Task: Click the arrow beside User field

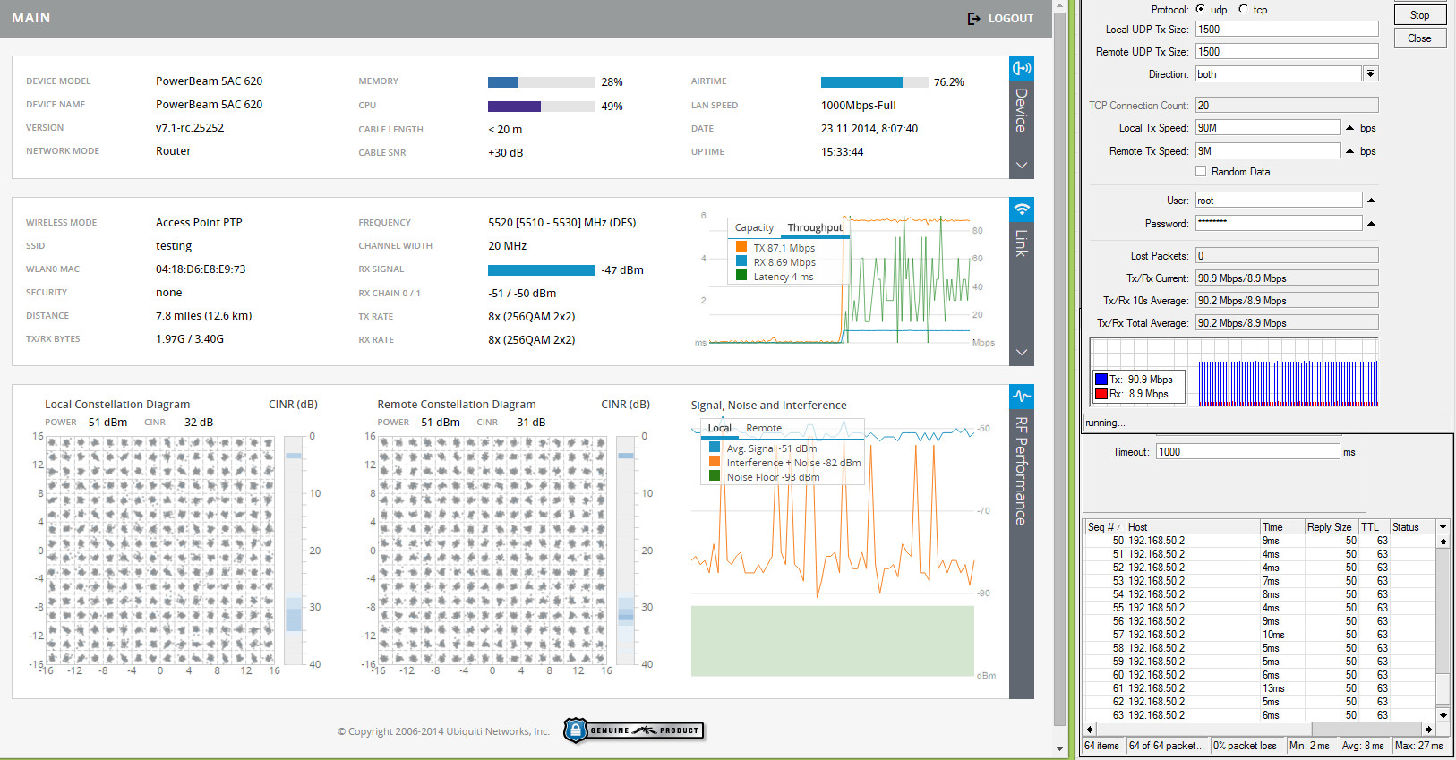Action: coord(1371,201)
